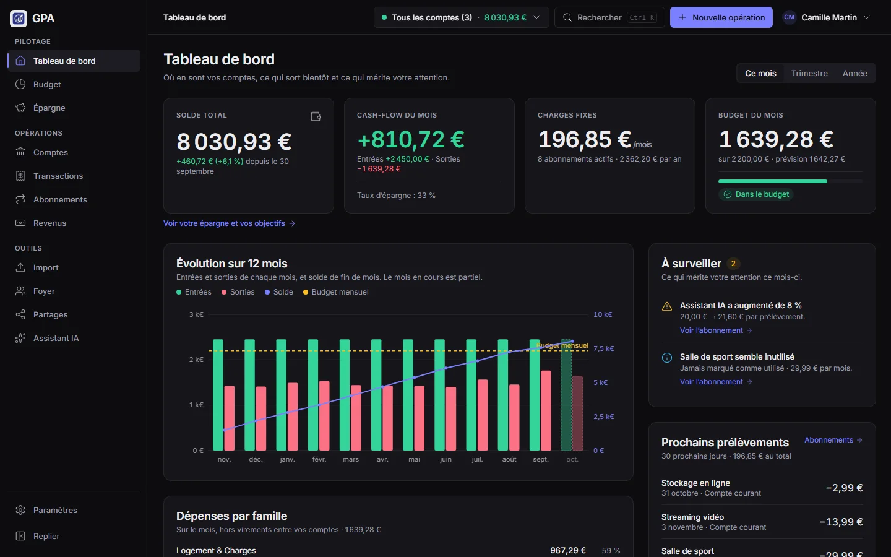Select the Ce mois period tab
Image resolution: width=891 pixels, height=557 pixels.
760,73
